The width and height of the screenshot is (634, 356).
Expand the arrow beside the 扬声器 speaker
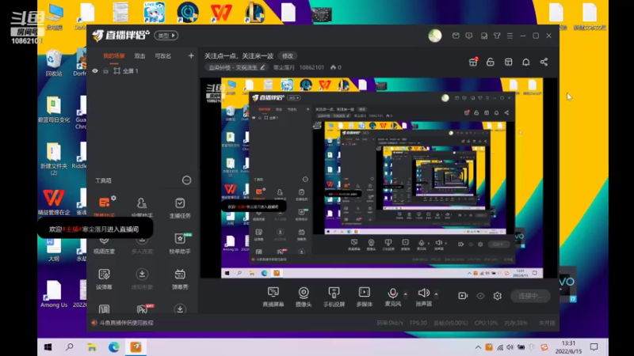[x=437, y=294]
